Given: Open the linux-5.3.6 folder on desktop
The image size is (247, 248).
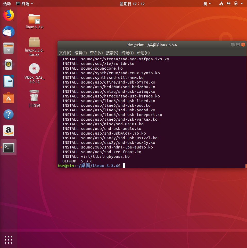Looking at the screenshot, I should pyautogui.click(x=34, y=20).
